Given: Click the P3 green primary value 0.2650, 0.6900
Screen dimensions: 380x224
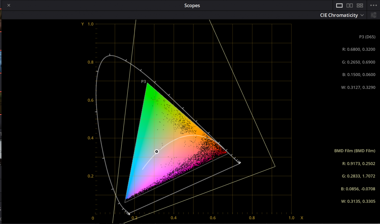Looking at the screenshot, I should point(359,62).
